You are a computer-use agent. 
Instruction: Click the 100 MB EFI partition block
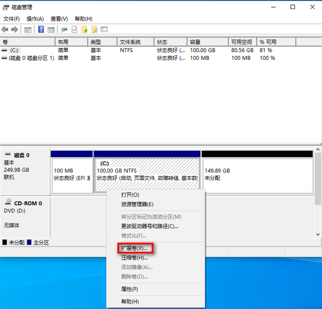point(71,174)
